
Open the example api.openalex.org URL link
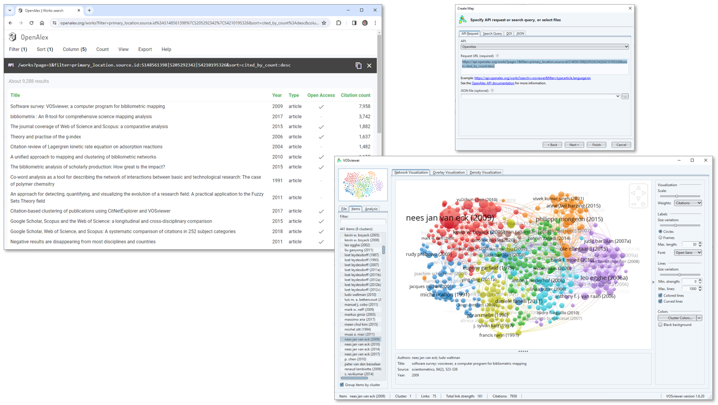(532, 78)
